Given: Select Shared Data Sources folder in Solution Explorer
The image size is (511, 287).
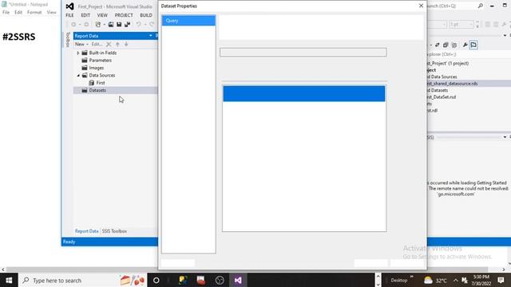Looking at the screenshot, I should point(442,77).
